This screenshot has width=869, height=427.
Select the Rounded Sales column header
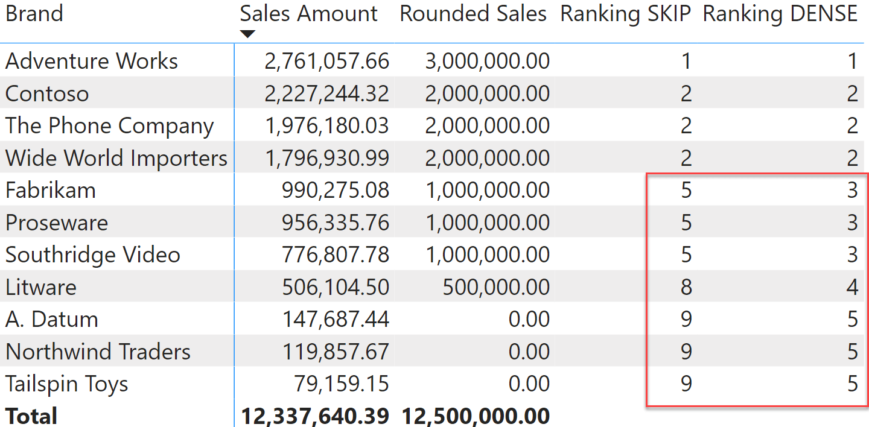coord(473,13)
